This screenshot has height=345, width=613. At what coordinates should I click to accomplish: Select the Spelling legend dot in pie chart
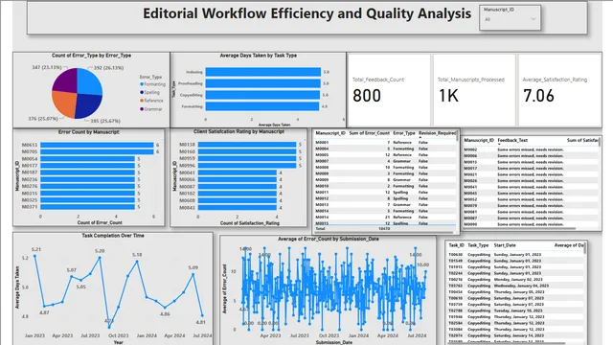coord(142,92)
